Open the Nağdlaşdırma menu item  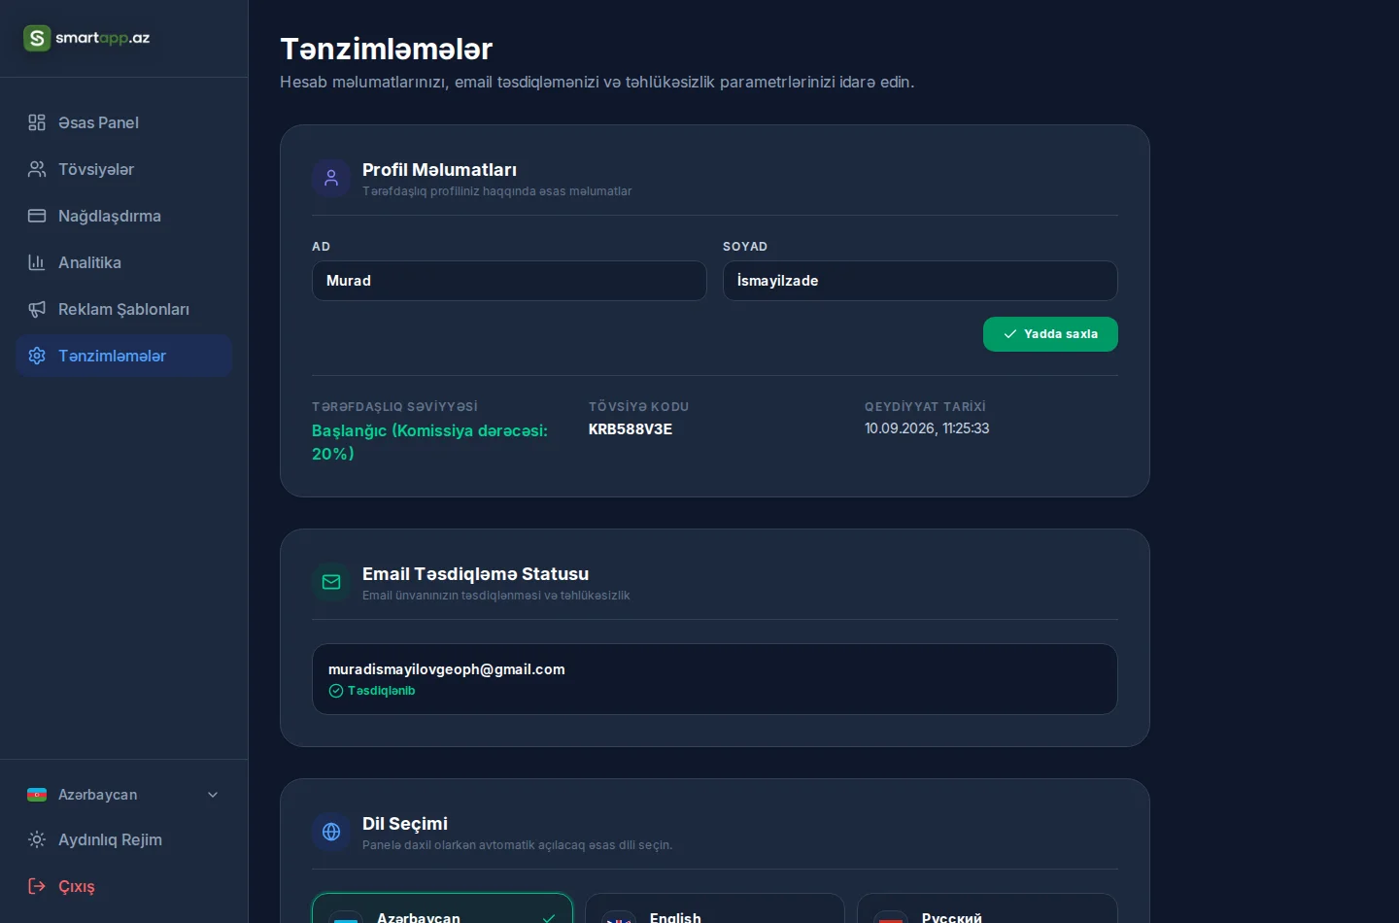(124, 216)
